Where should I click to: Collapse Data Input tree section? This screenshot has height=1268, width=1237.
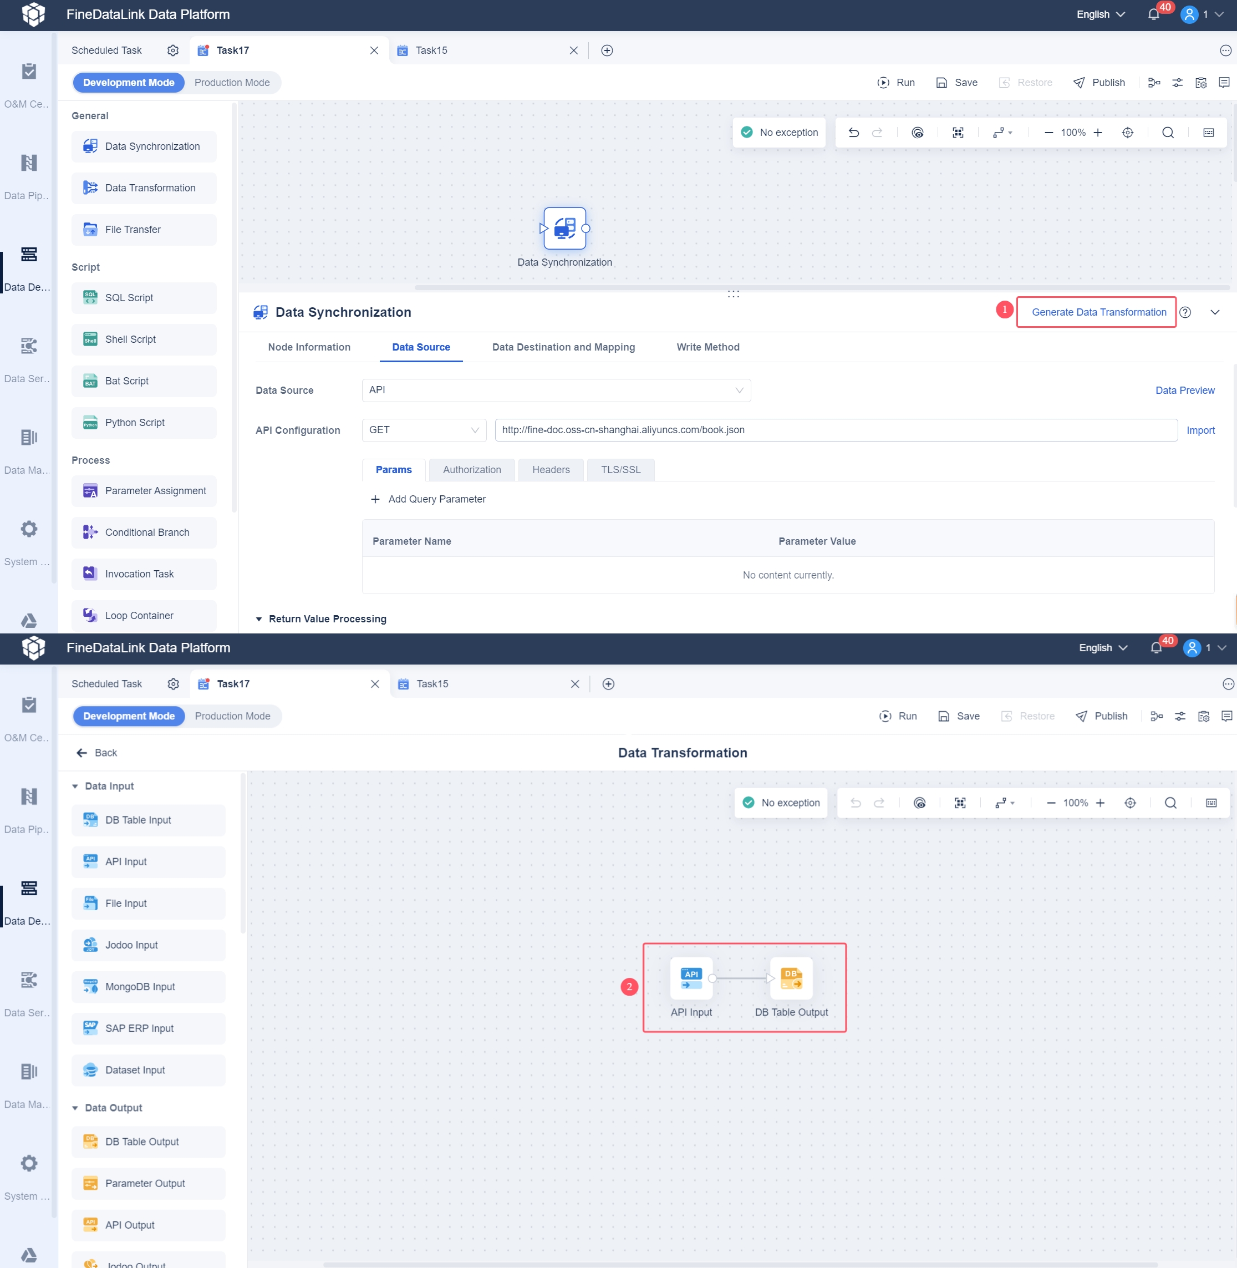pyautogui.click(x=75, y=786)
